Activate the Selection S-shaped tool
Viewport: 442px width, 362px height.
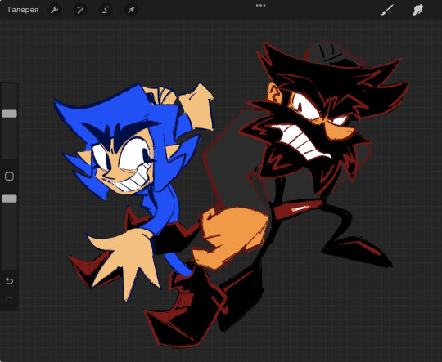point(106,10)
